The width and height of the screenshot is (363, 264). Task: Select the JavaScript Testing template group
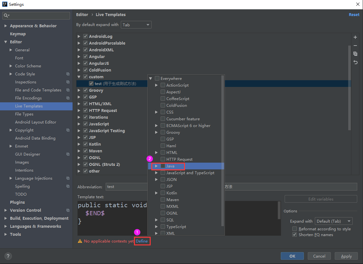tap(107, 131)
